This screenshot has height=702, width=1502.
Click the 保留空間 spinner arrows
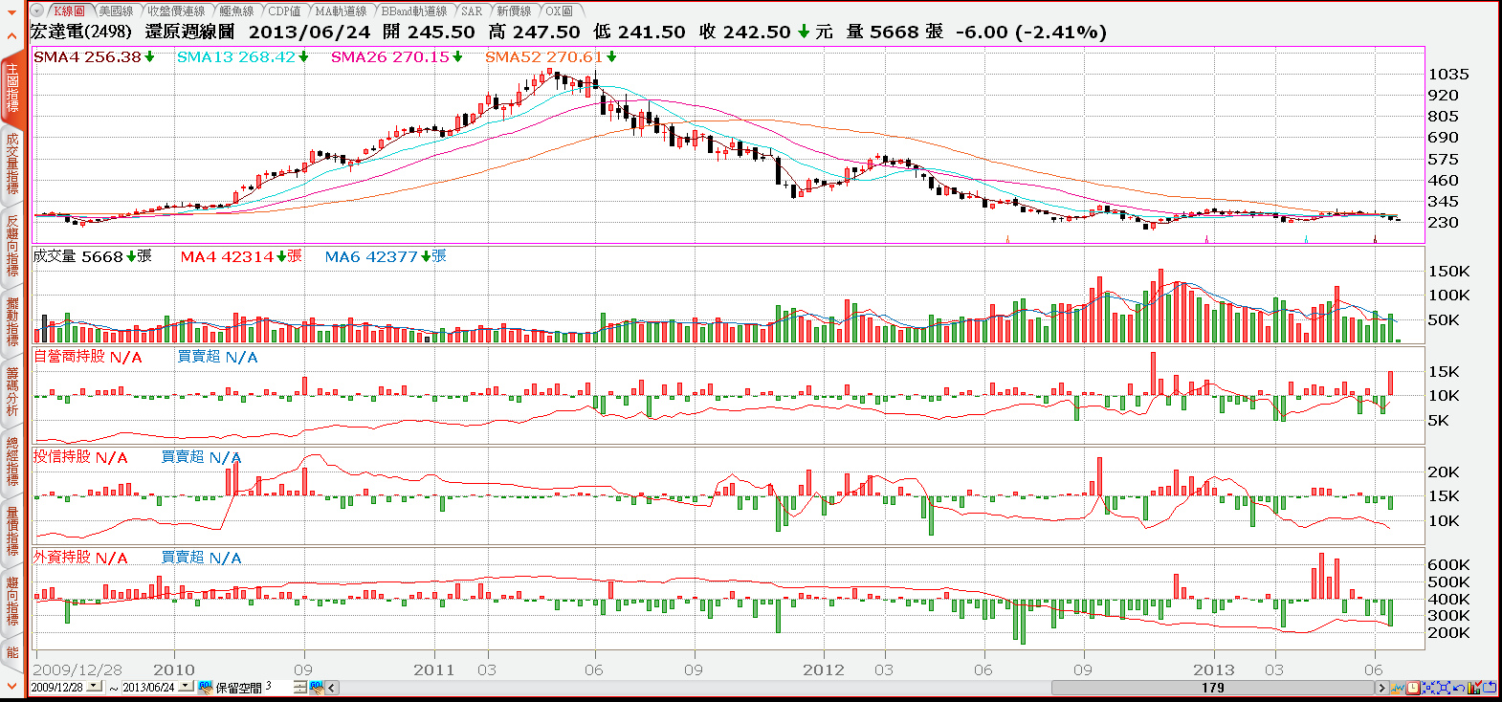[299, 687]
